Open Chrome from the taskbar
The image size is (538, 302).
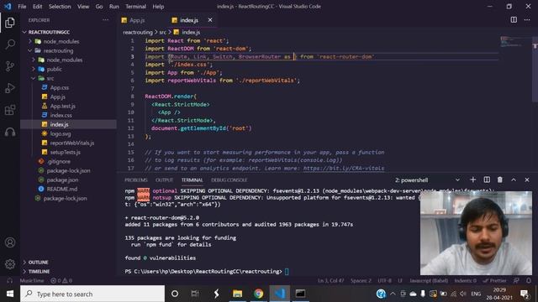[x=259, y=294]
